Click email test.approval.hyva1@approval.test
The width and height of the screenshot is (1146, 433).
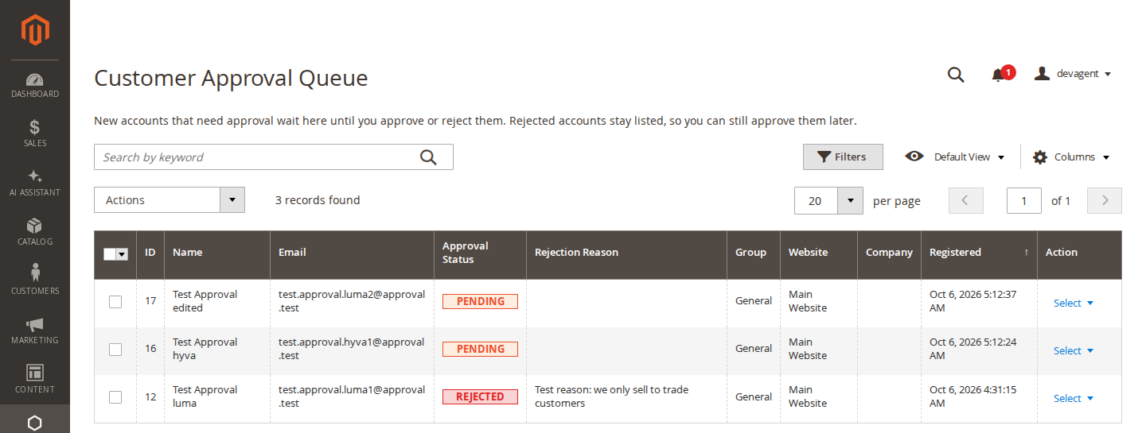click(352, 349)
